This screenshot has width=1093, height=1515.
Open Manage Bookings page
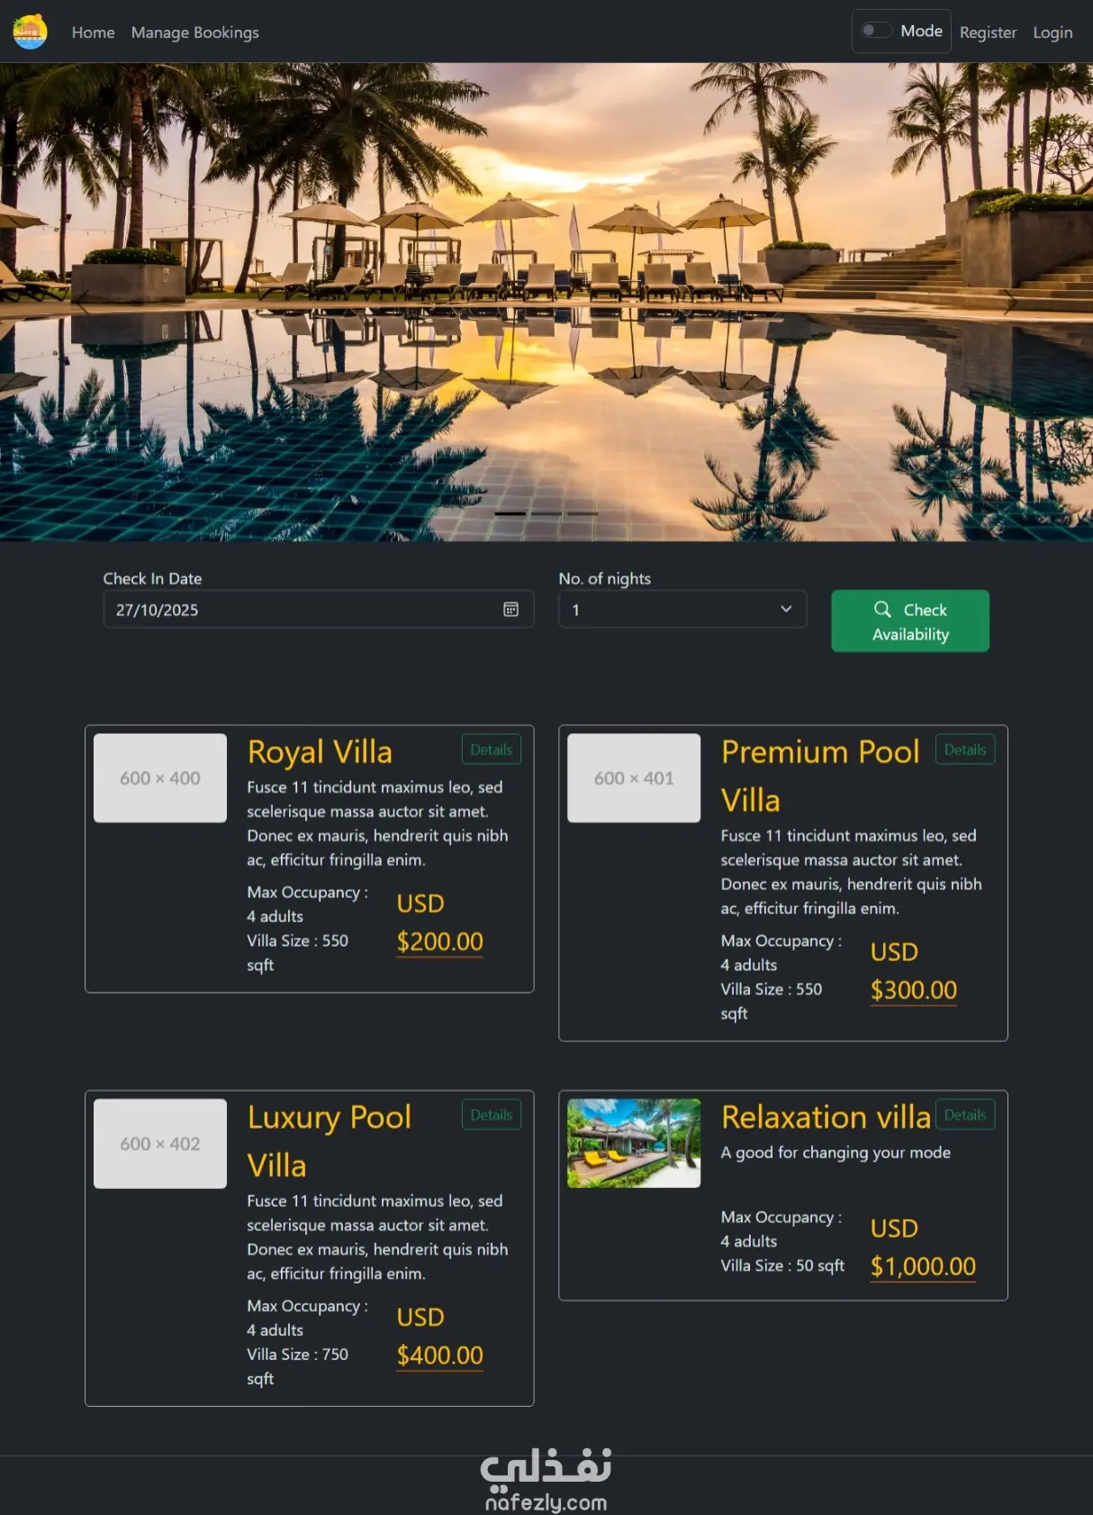click(194, 32)
